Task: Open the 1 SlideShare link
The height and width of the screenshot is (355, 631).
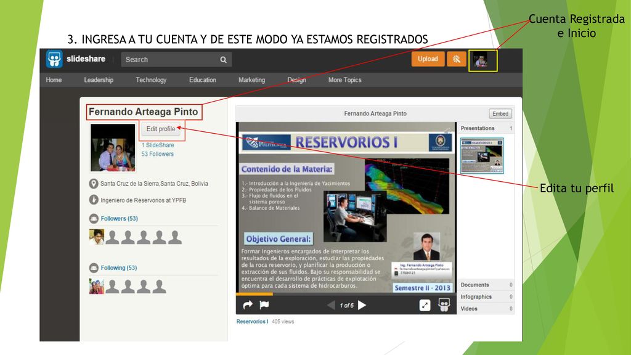Action: point(158,145)
